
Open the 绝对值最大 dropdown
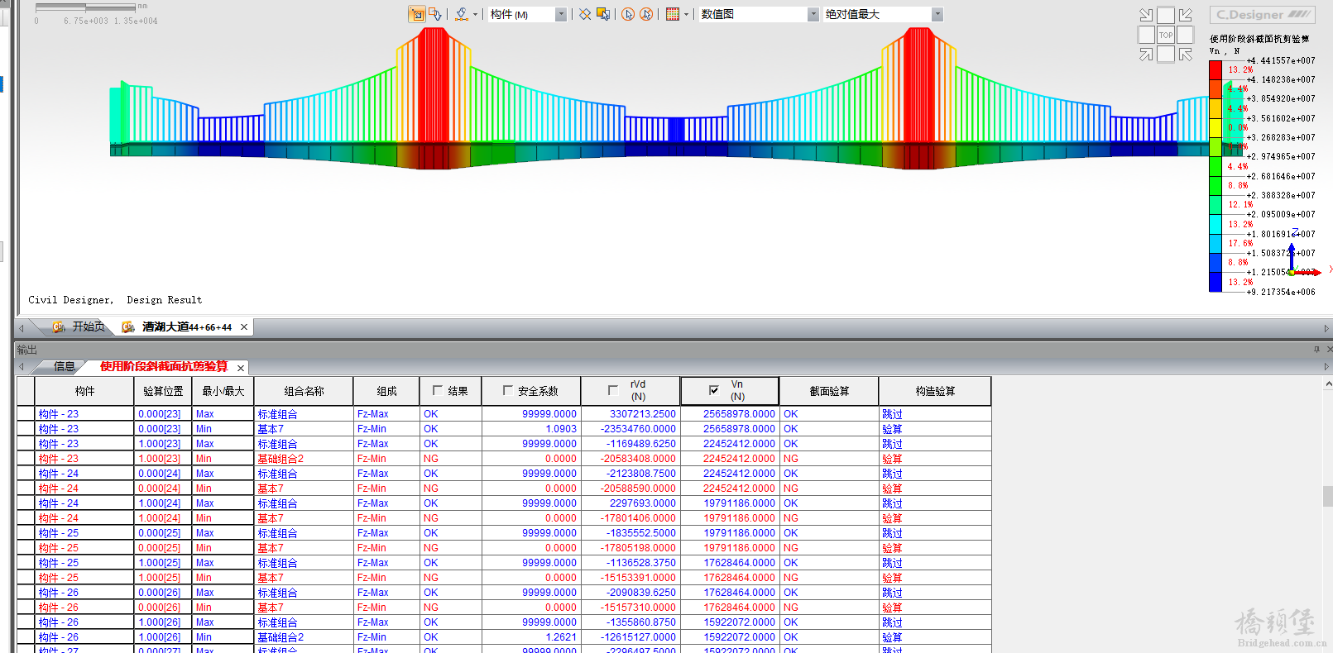(x=937, y=14)
